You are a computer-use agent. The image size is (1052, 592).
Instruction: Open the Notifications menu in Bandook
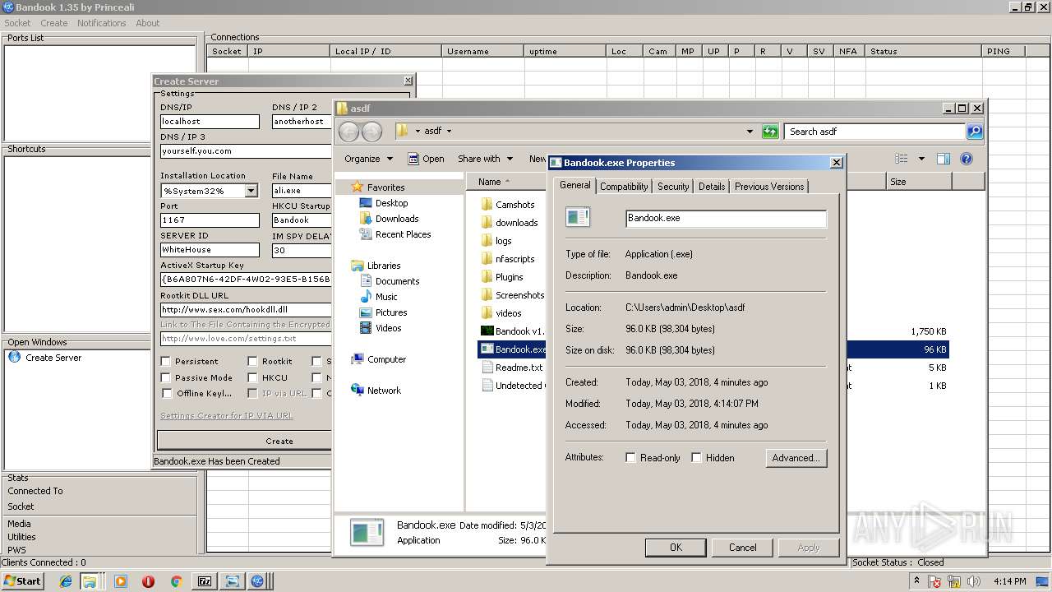(x=102, y=23)
